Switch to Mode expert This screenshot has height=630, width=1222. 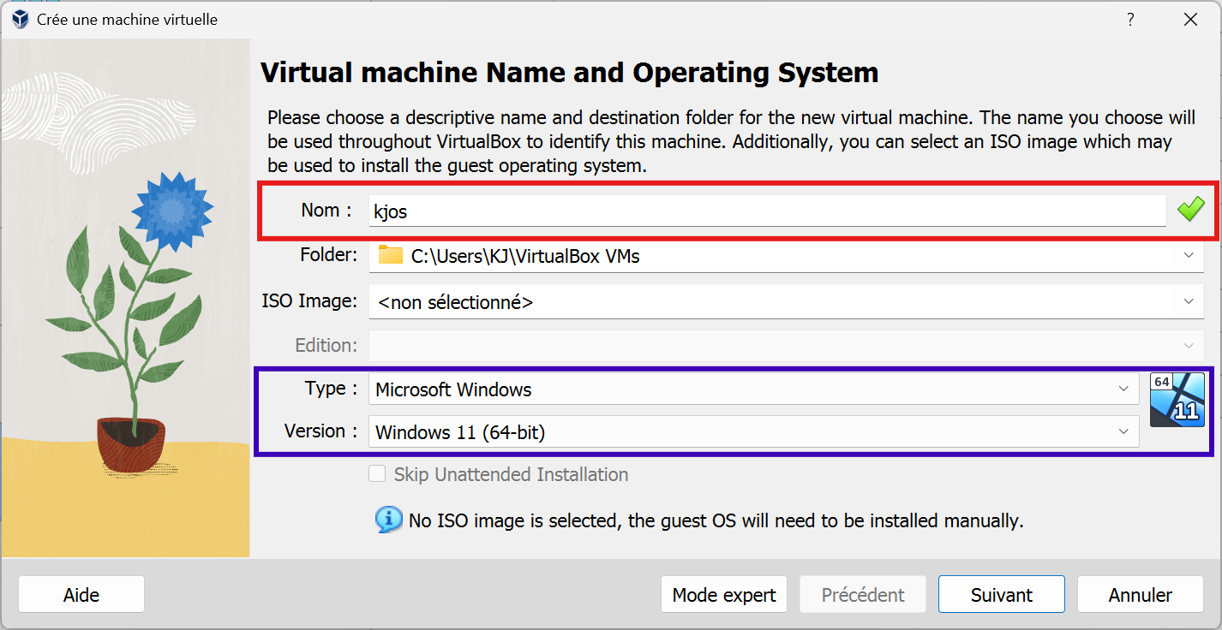[724, 595]
